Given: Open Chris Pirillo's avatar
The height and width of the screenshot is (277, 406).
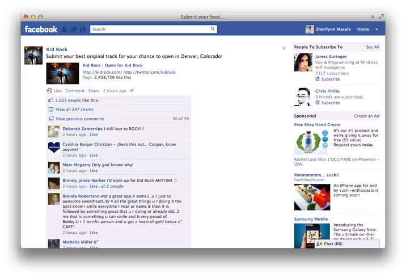Looking at the screenshot, I should pos(302,96).
